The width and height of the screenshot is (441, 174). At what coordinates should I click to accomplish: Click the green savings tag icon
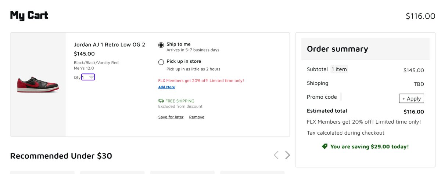coord(325,146)
